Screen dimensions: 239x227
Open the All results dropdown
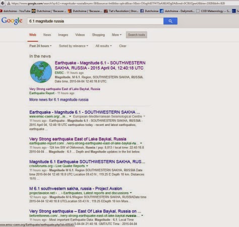click(103, 46)
